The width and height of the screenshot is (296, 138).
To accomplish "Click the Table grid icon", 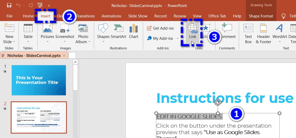I will 28,28.
